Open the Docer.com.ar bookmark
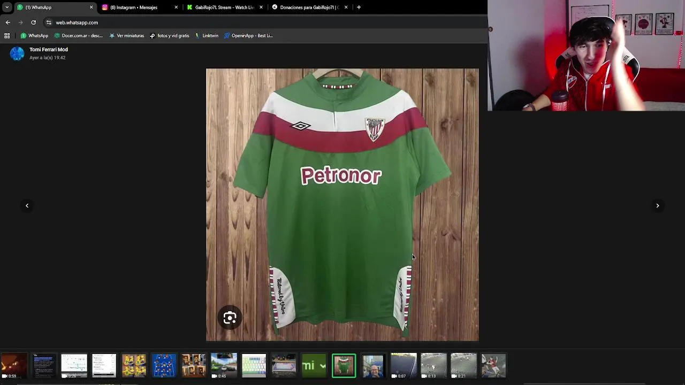The width and height of the screenshot is (685, 385). [x=79, y=36]
